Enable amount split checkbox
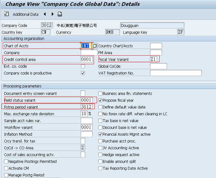216x178 pixels. point(100,161)
